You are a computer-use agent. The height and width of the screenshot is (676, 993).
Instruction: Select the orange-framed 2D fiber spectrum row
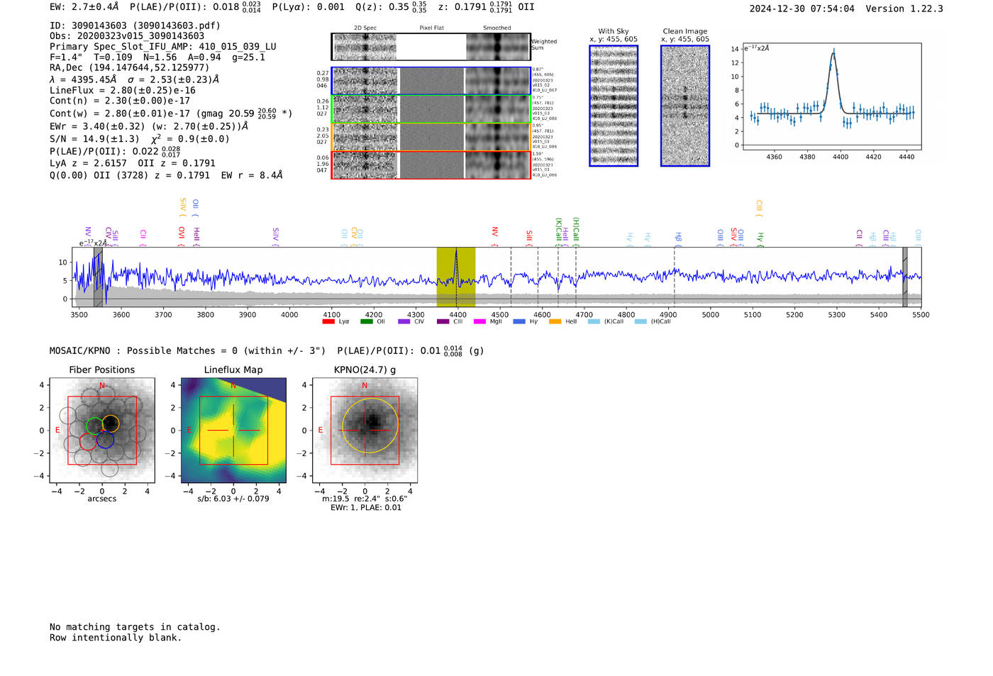coord(431,137)
